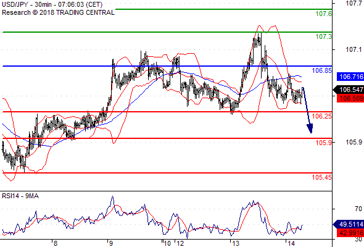The height and width of the screenshot is (247, 364).
Task: Click the RSI14 - 9MA indicator label
Action: [x=20, y=196]
